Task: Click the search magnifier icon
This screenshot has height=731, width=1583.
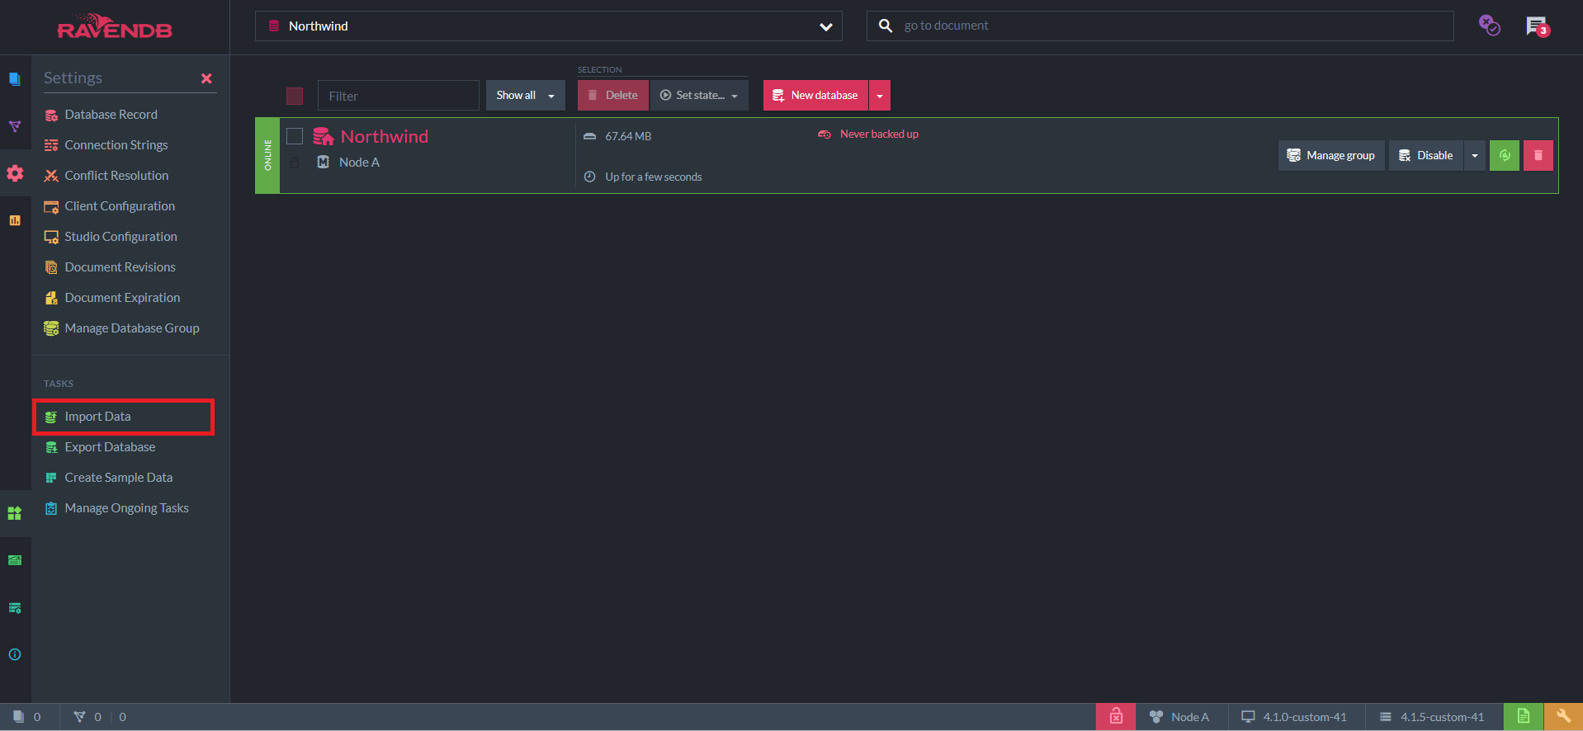Action: [x=886, y=26]
